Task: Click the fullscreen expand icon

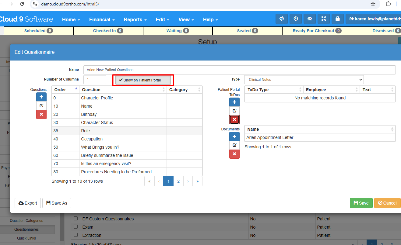Action: 324,19
